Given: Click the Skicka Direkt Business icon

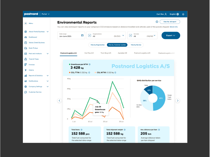Looking at the screenshot, I should [26, 42].
